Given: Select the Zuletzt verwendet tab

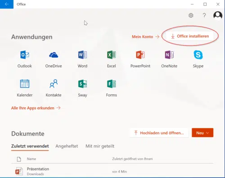Looking at the screenshot, I should click(x=30, y=146).
